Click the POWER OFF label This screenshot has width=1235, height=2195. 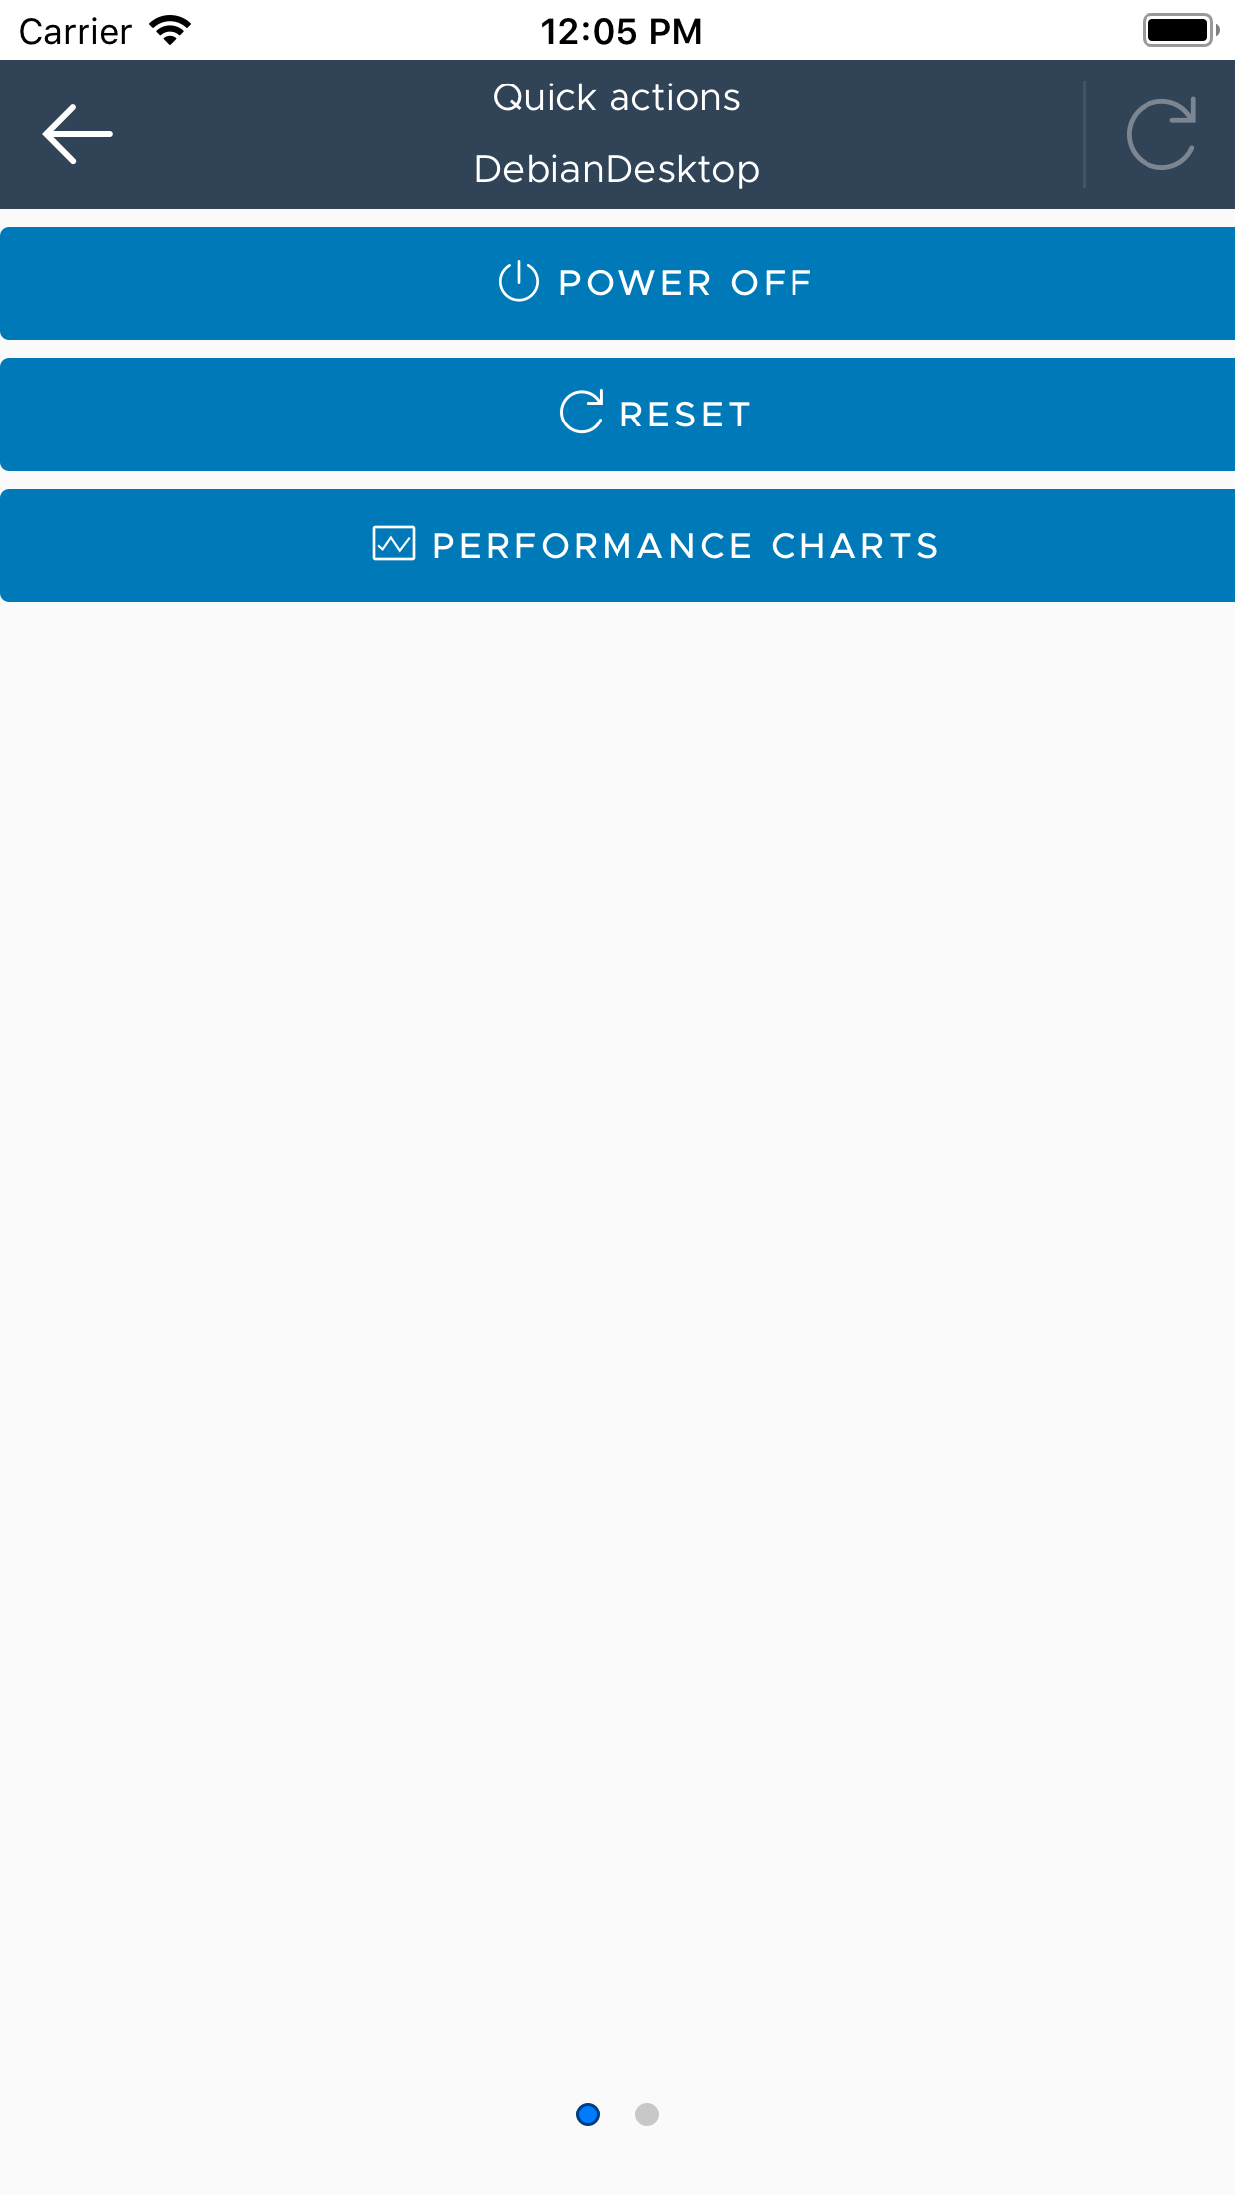[x=685, y=283]
